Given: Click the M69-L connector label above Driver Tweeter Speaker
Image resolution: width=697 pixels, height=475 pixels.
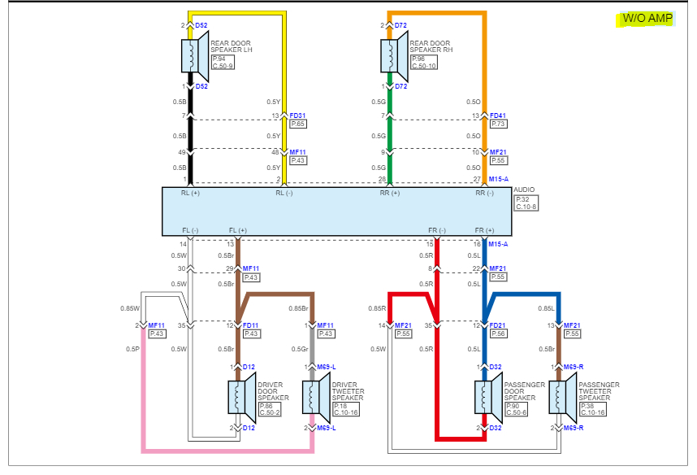Looking at the screenshot, I should pos(325,366).
